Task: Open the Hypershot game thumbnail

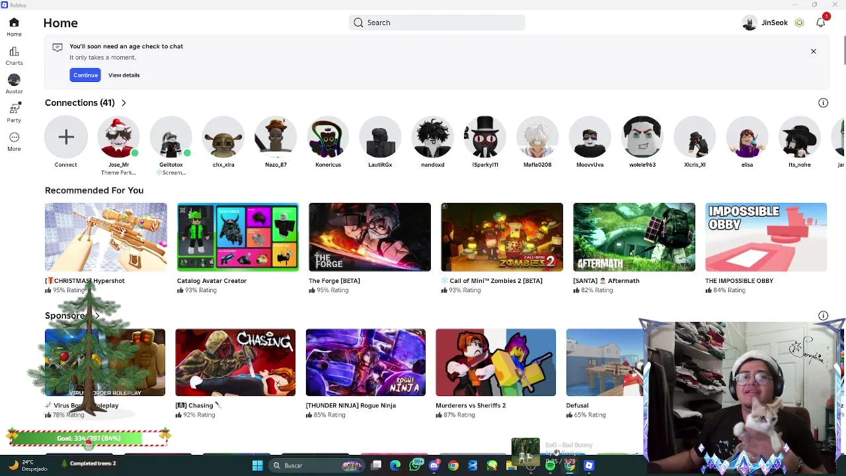Action: 106,237
